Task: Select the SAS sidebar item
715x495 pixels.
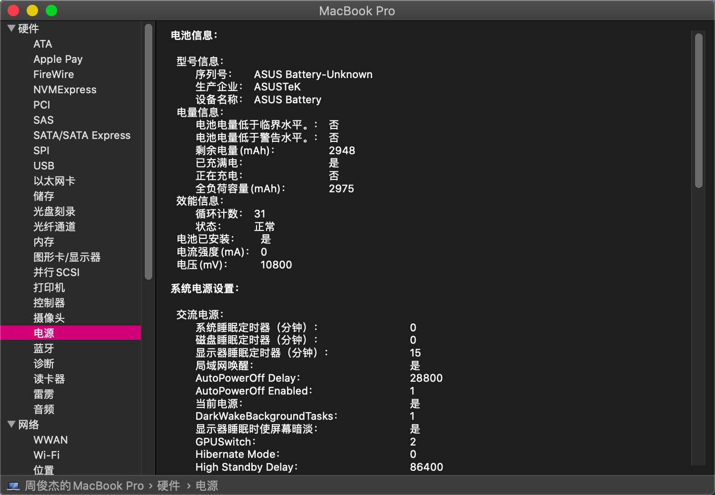Action: point(43,120)
